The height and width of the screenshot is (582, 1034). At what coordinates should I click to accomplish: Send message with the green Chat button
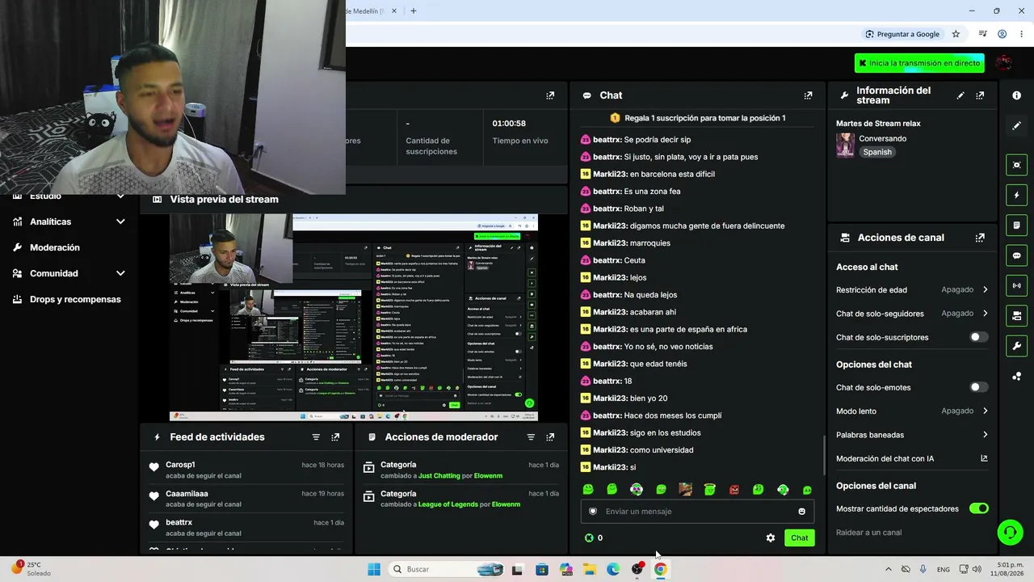coord(799,538)
